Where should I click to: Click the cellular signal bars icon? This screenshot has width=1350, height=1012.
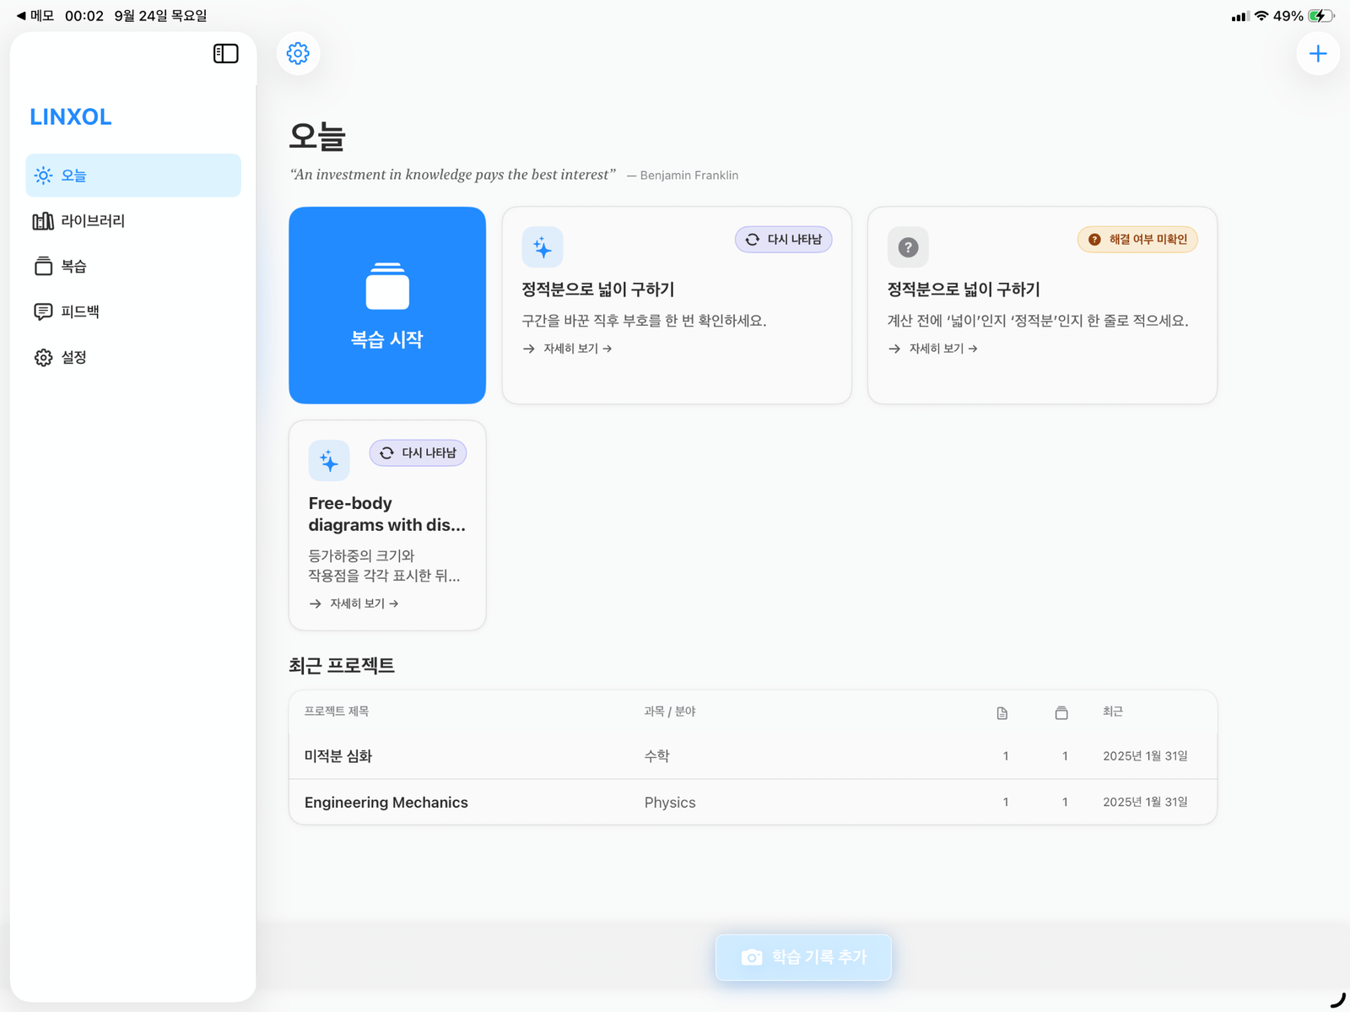1239,16
